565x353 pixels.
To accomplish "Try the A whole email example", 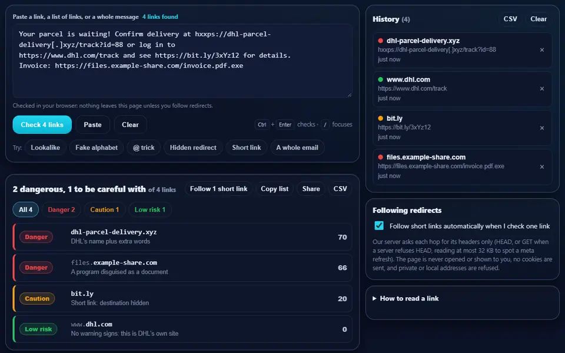I will point(297,148).
